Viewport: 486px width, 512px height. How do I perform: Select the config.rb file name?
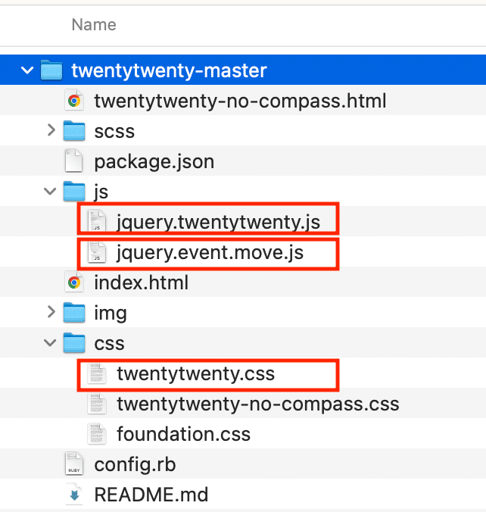135,464
